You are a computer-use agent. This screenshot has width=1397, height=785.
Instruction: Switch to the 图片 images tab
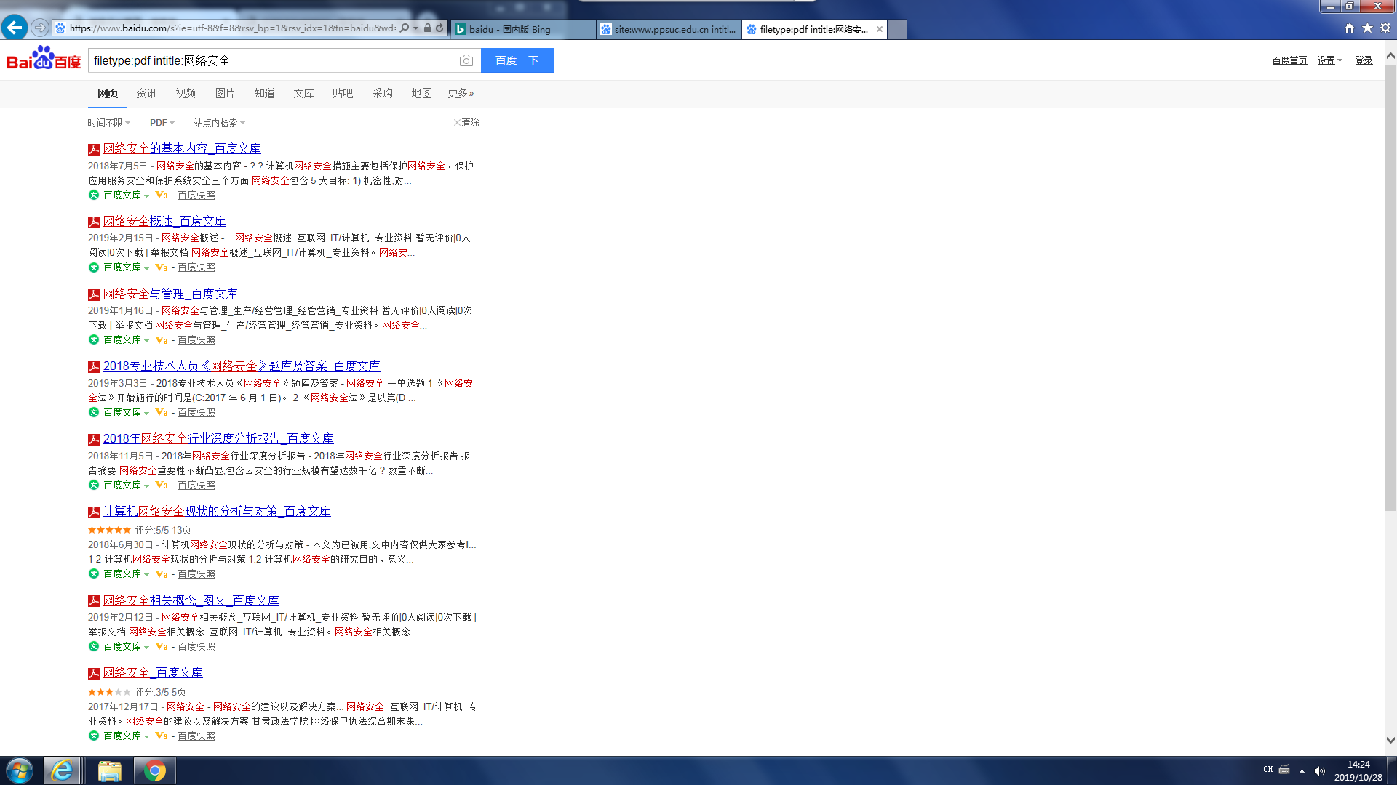225,93
